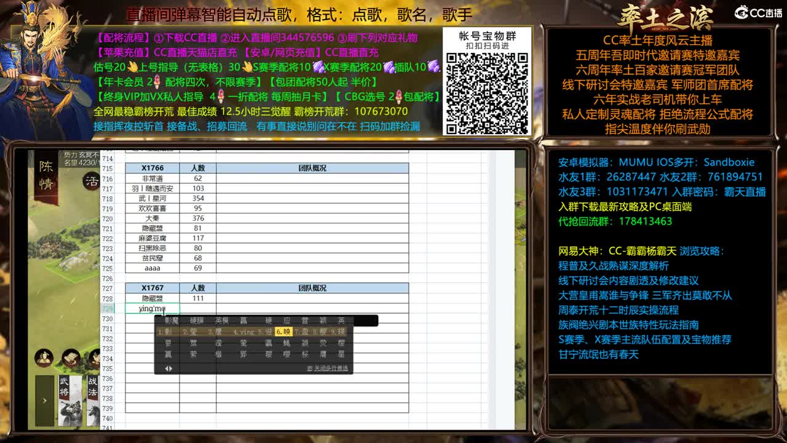The image size is (787, 443).
Task: Select the 376 count cell
Action: click(x=198, y=218)
